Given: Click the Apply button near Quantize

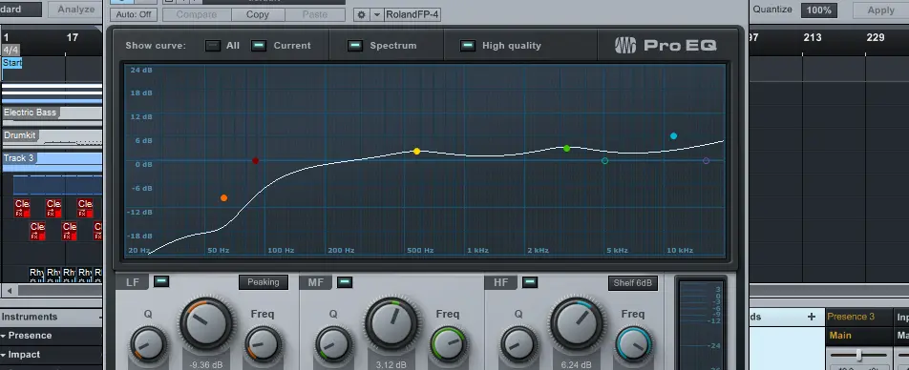Looking at the screenshot, I should (x=880, y=10).
